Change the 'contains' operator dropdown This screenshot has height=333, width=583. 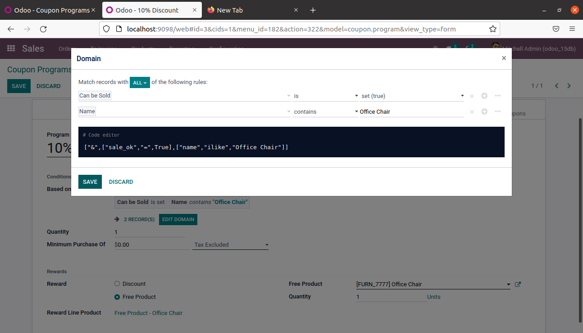pos(325,111)
